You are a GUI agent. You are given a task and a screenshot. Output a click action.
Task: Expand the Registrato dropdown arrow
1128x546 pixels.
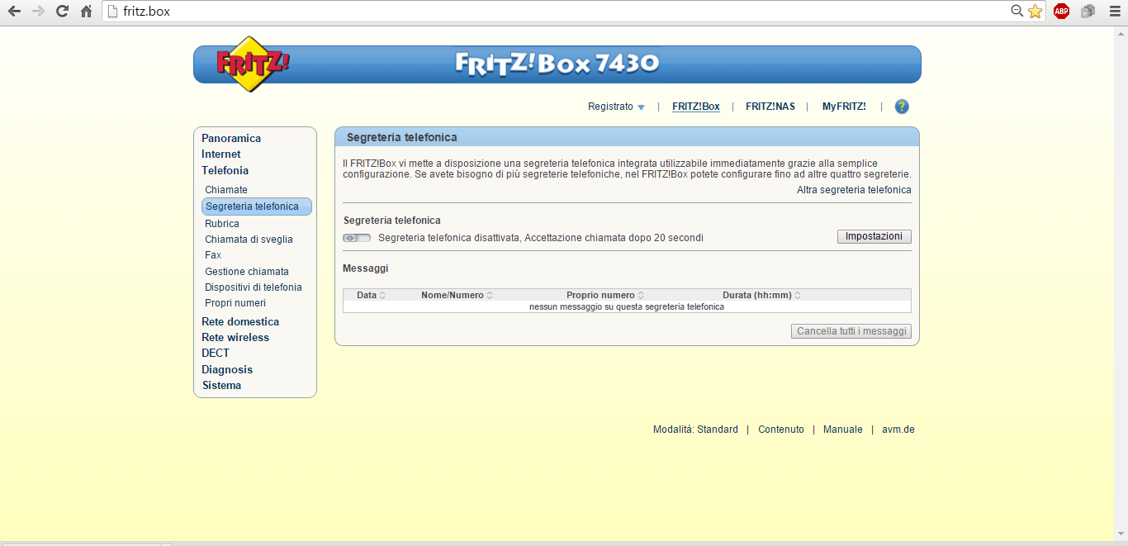[641, 107]
